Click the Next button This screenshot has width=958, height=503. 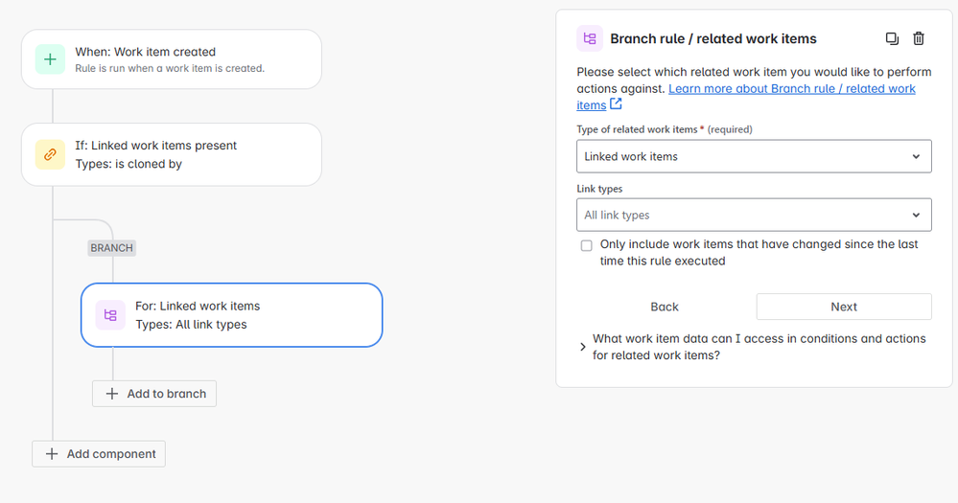pyautogui.click(x=844, y=307)
